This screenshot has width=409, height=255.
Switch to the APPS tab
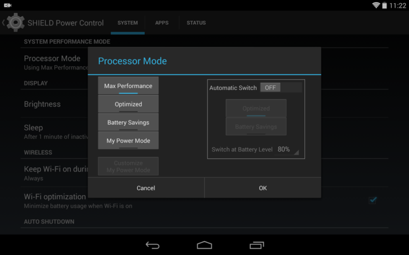pyautogui.click(x=162, y=23)
